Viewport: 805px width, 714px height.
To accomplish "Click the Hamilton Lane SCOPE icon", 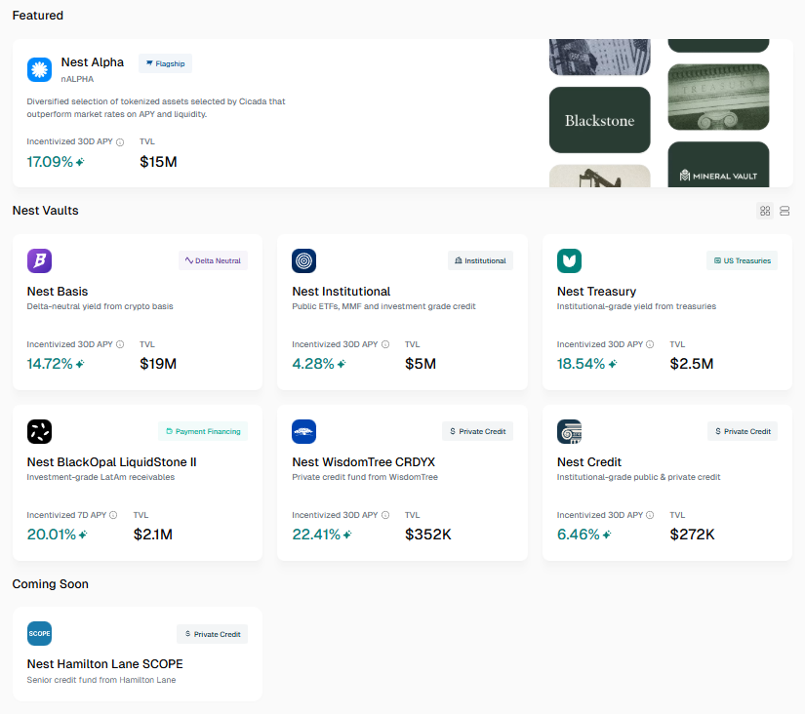I will pyautogui.click(x=40, y=633).
